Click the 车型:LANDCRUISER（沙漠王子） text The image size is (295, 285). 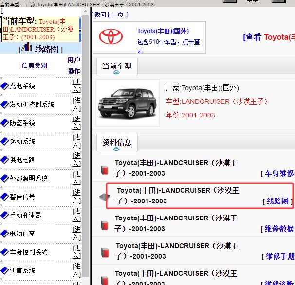217,101
